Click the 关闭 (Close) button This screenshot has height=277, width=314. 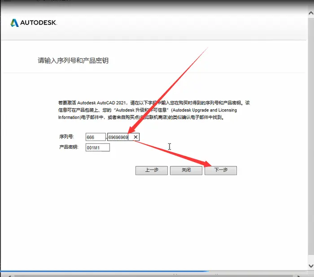pyautogui.click(x=186, y=170)
